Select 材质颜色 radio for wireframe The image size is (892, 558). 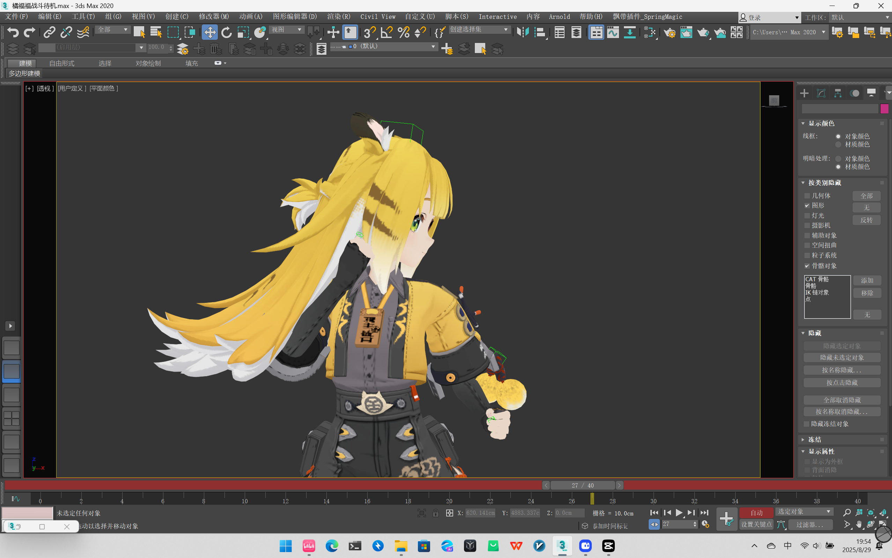coord(838,144)
